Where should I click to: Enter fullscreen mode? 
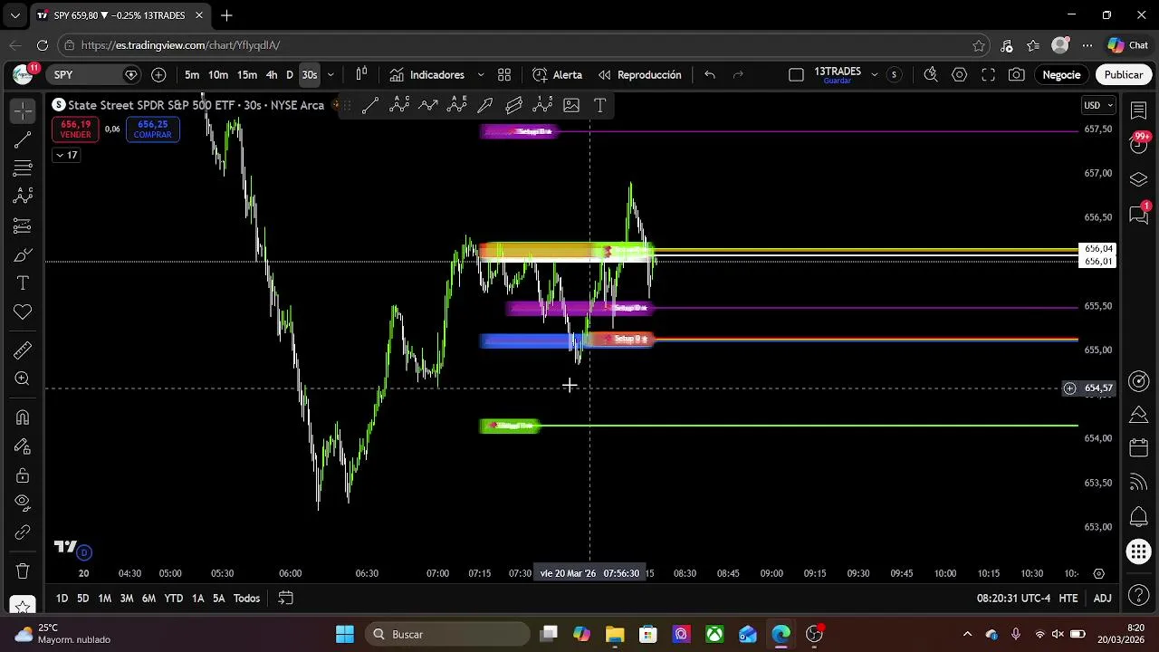[x=989, y=75]
